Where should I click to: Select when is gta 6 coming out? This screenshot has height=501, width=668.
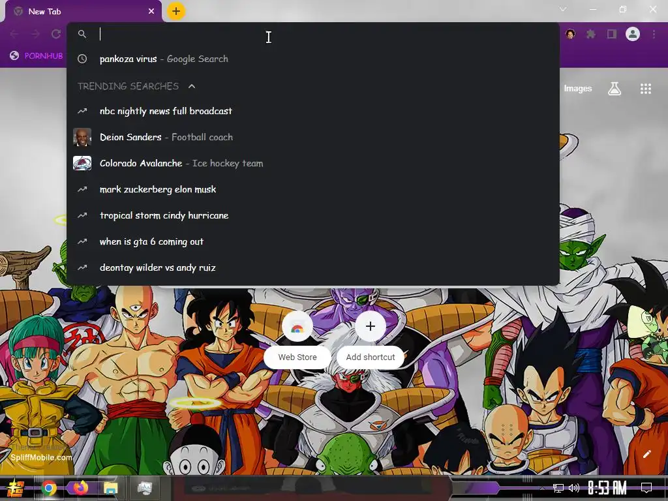click(x=312, y=241)
